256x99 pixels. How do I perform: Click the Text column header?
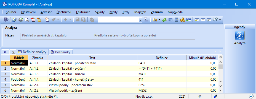[92, 58]
